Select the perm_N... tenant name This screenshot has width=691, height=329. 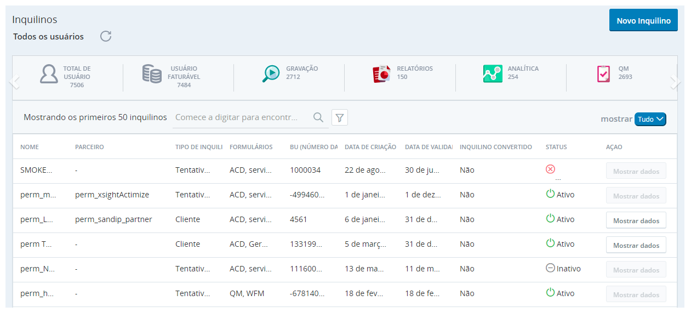[x=37, y=269]
